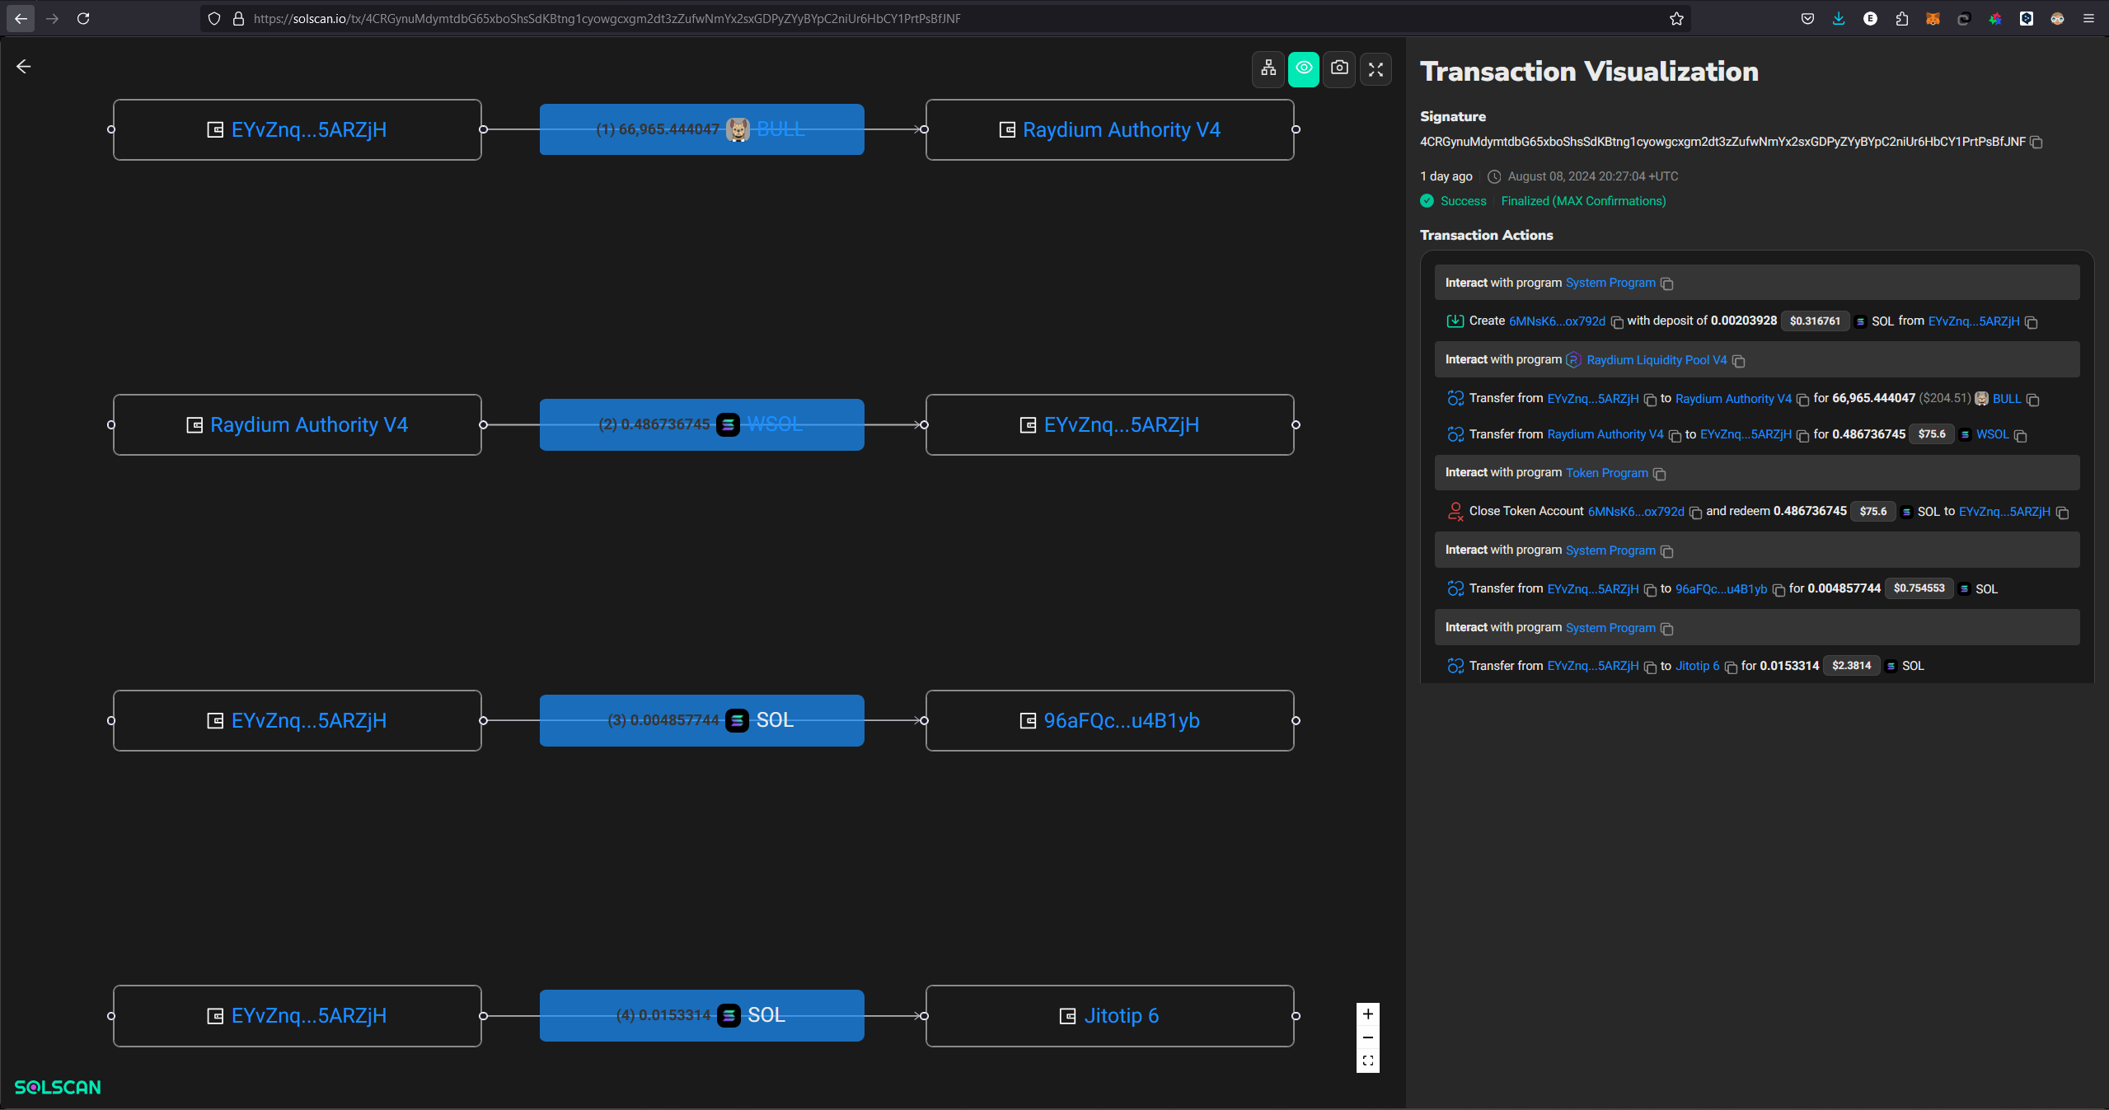
Task: Switch to the hierarchy layout view icon
Action: (x=1268, y=68)
